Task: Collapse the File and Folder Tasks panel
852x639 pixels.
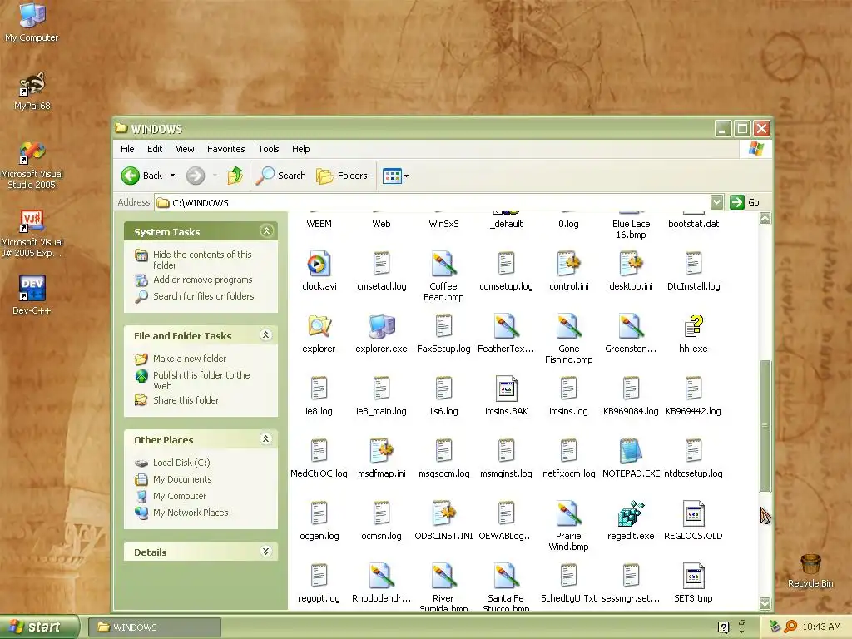Action: point(266,335)
